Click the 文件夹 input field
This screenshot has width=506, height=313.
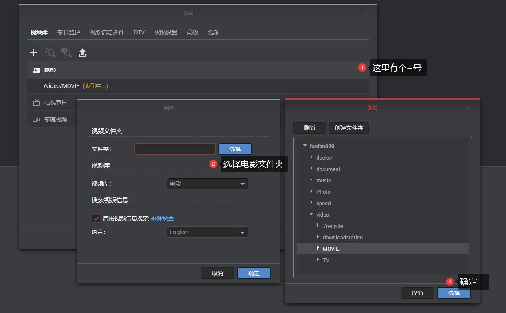175,149
